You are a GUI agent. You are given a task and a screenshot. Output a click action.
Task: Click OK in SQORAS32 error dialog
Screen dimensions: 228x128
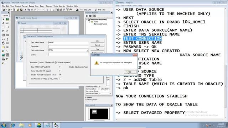130,72
